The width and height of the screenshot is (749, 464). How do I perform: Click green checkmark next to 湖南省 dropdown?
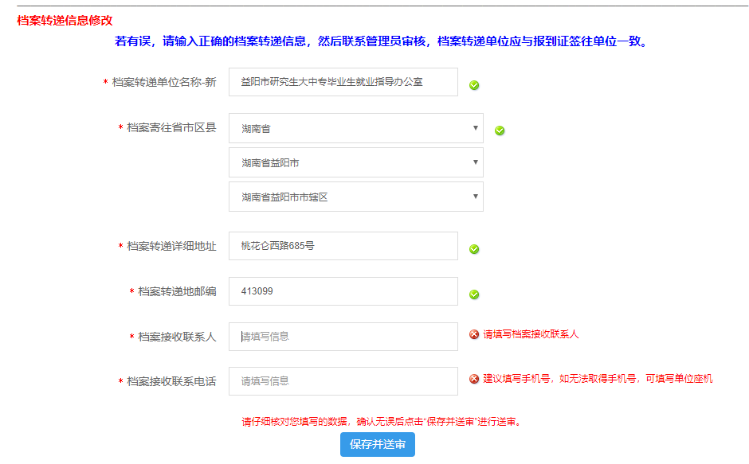coord(500,131)
